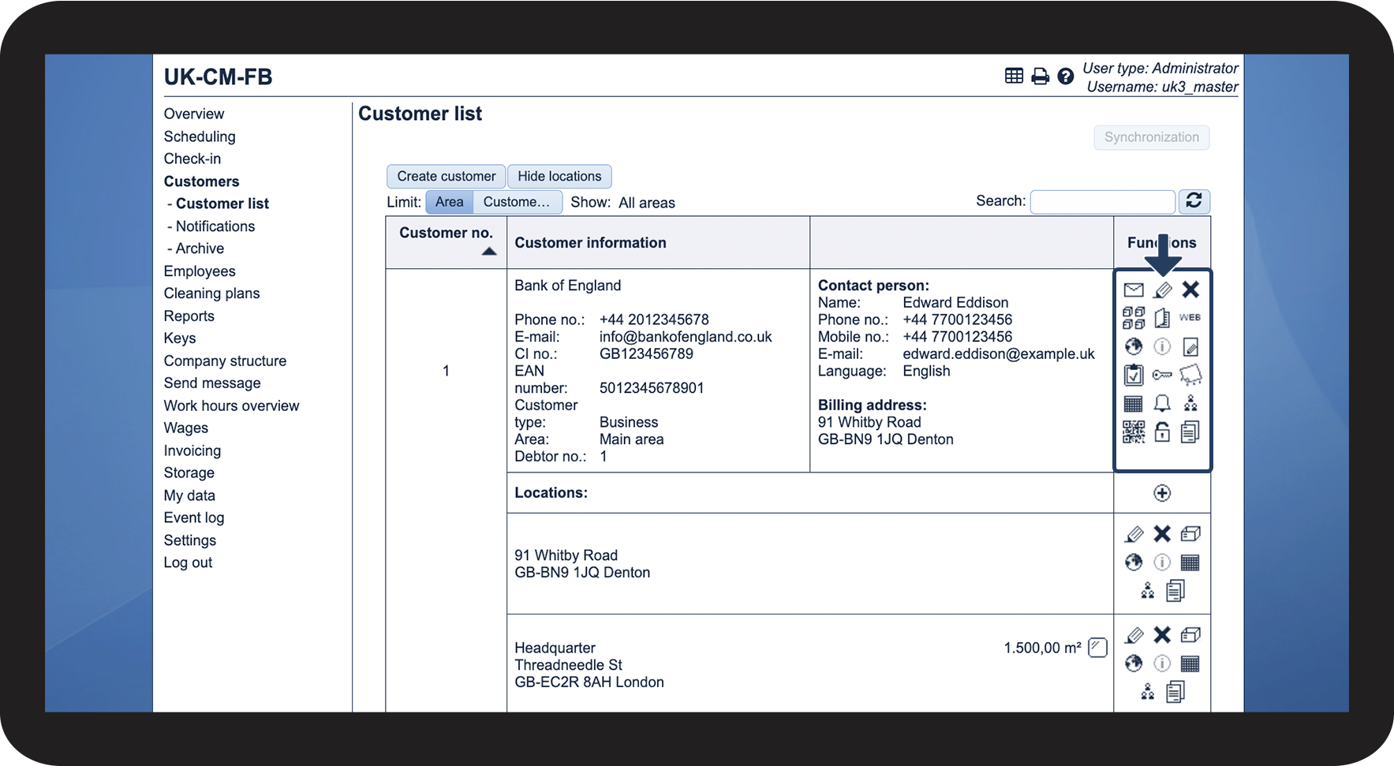Viewport: 1394px width, 766px height.
Task: Open My data in sidebar
Action: 189,495
